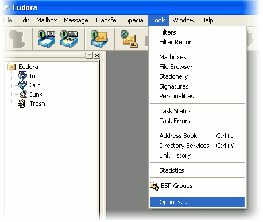Choose ESP Groups menu entry
This screenshot has height=222, width=263.
click(198, 186)
